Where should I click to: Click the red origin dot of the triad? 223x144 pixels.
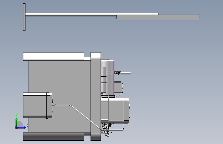tap(16, 128)
